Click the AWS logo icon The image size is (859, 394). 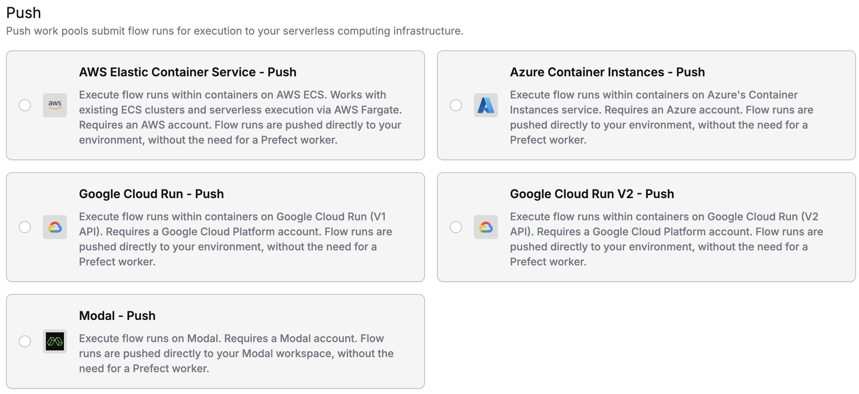pyautogui.click(x=55, y=105)
